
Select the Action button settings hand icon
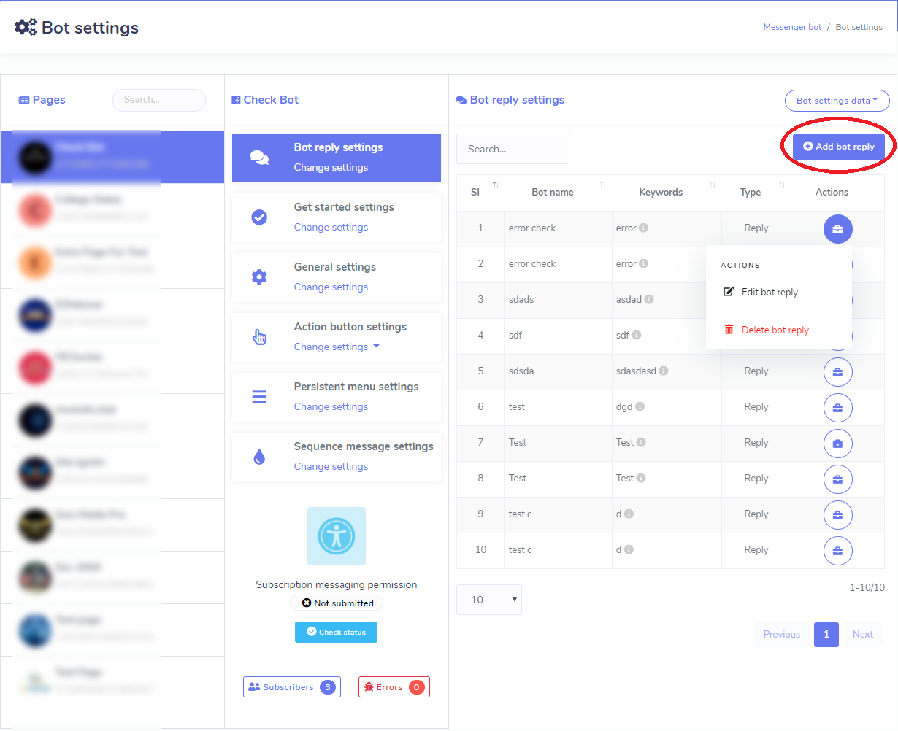258,336
